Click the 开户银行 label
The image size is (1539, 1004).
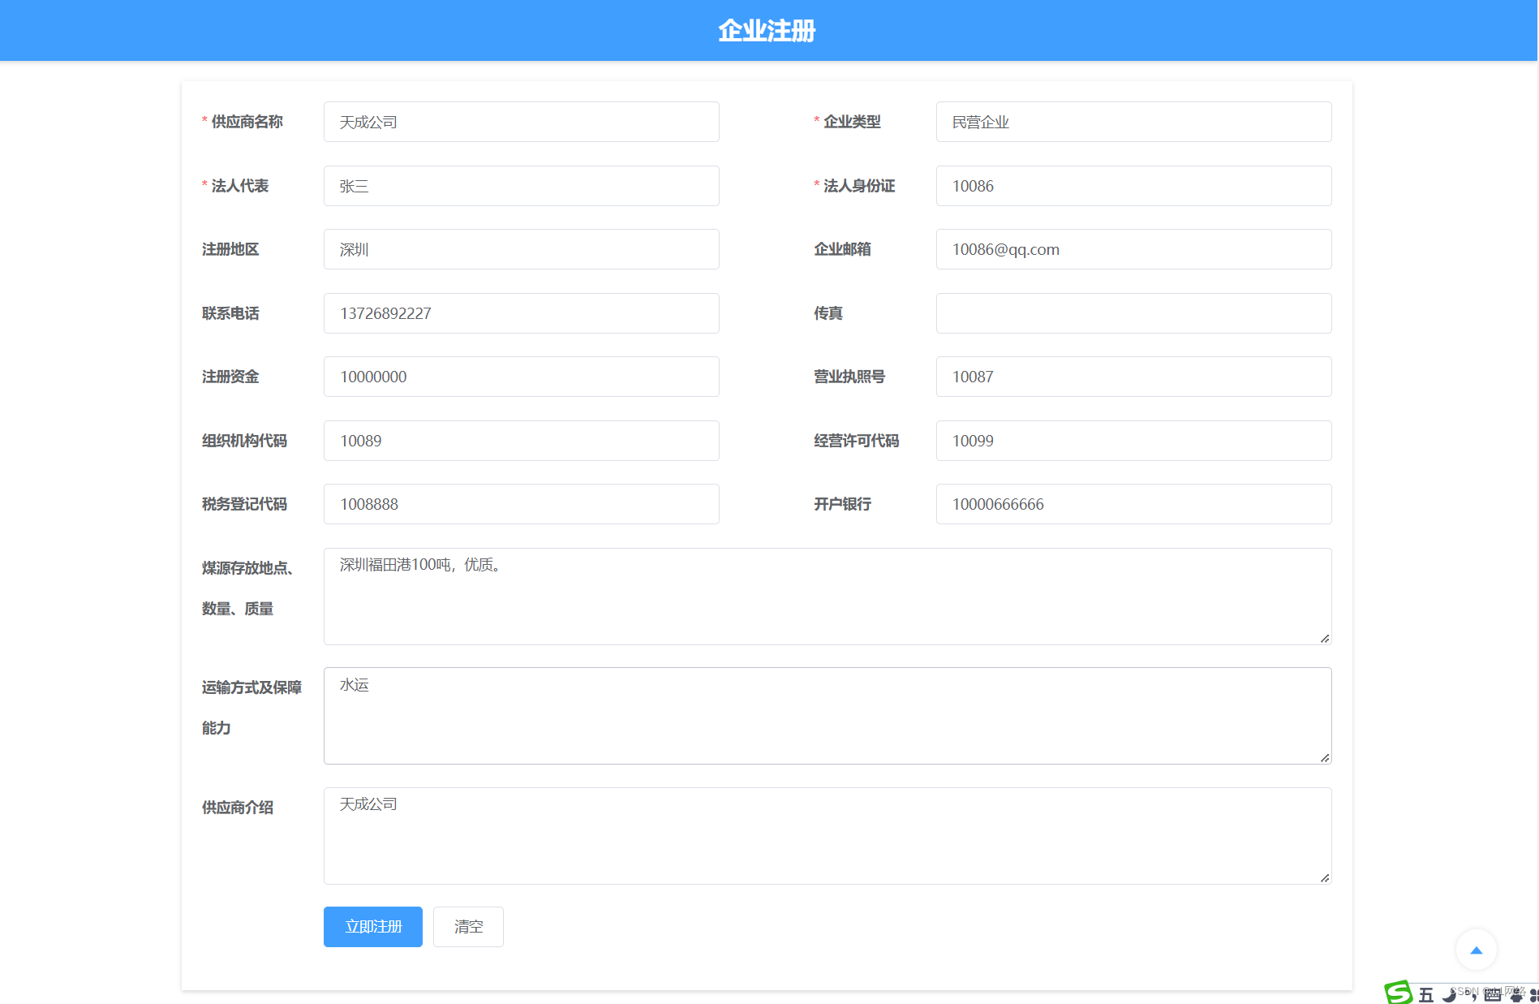click(x=842, y=504)
